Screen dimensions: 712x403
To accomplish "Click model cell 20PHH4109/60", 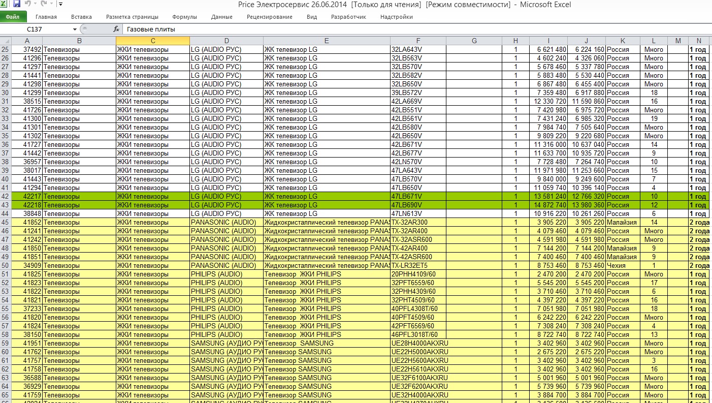I will click(418, 274).
